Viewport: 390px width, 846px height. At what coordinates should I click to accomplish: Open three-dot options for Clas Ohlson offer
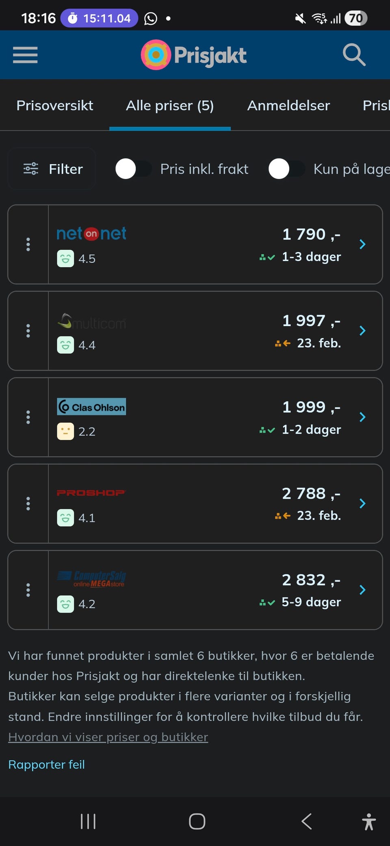28,417
